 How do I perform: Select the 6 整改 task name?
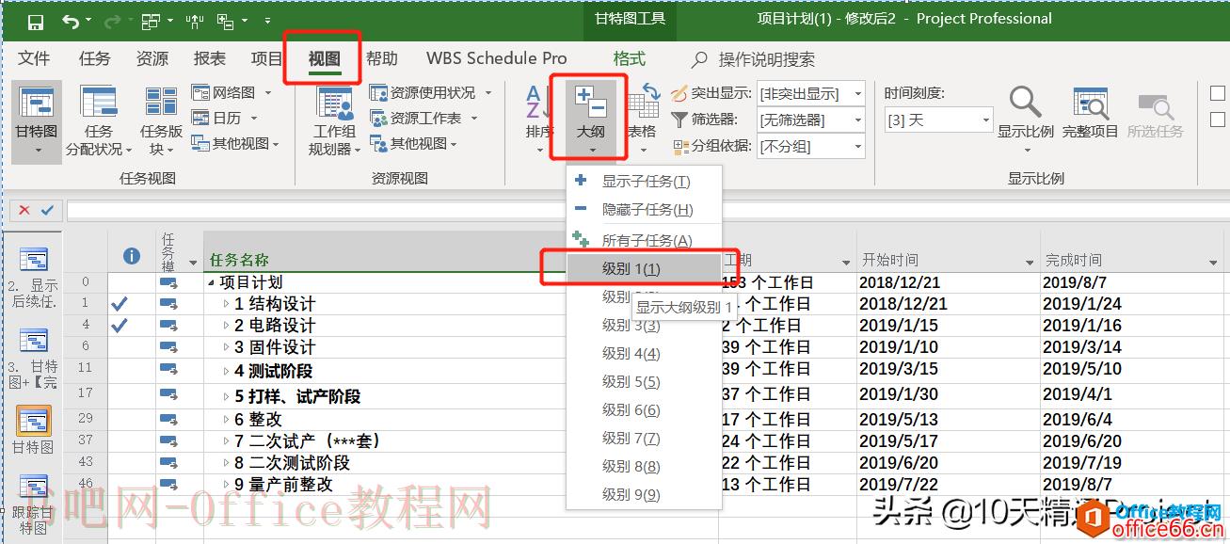(x=259, y=419)
